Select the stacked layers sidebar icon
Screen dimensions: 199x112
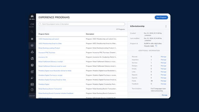tap(32, 65)
